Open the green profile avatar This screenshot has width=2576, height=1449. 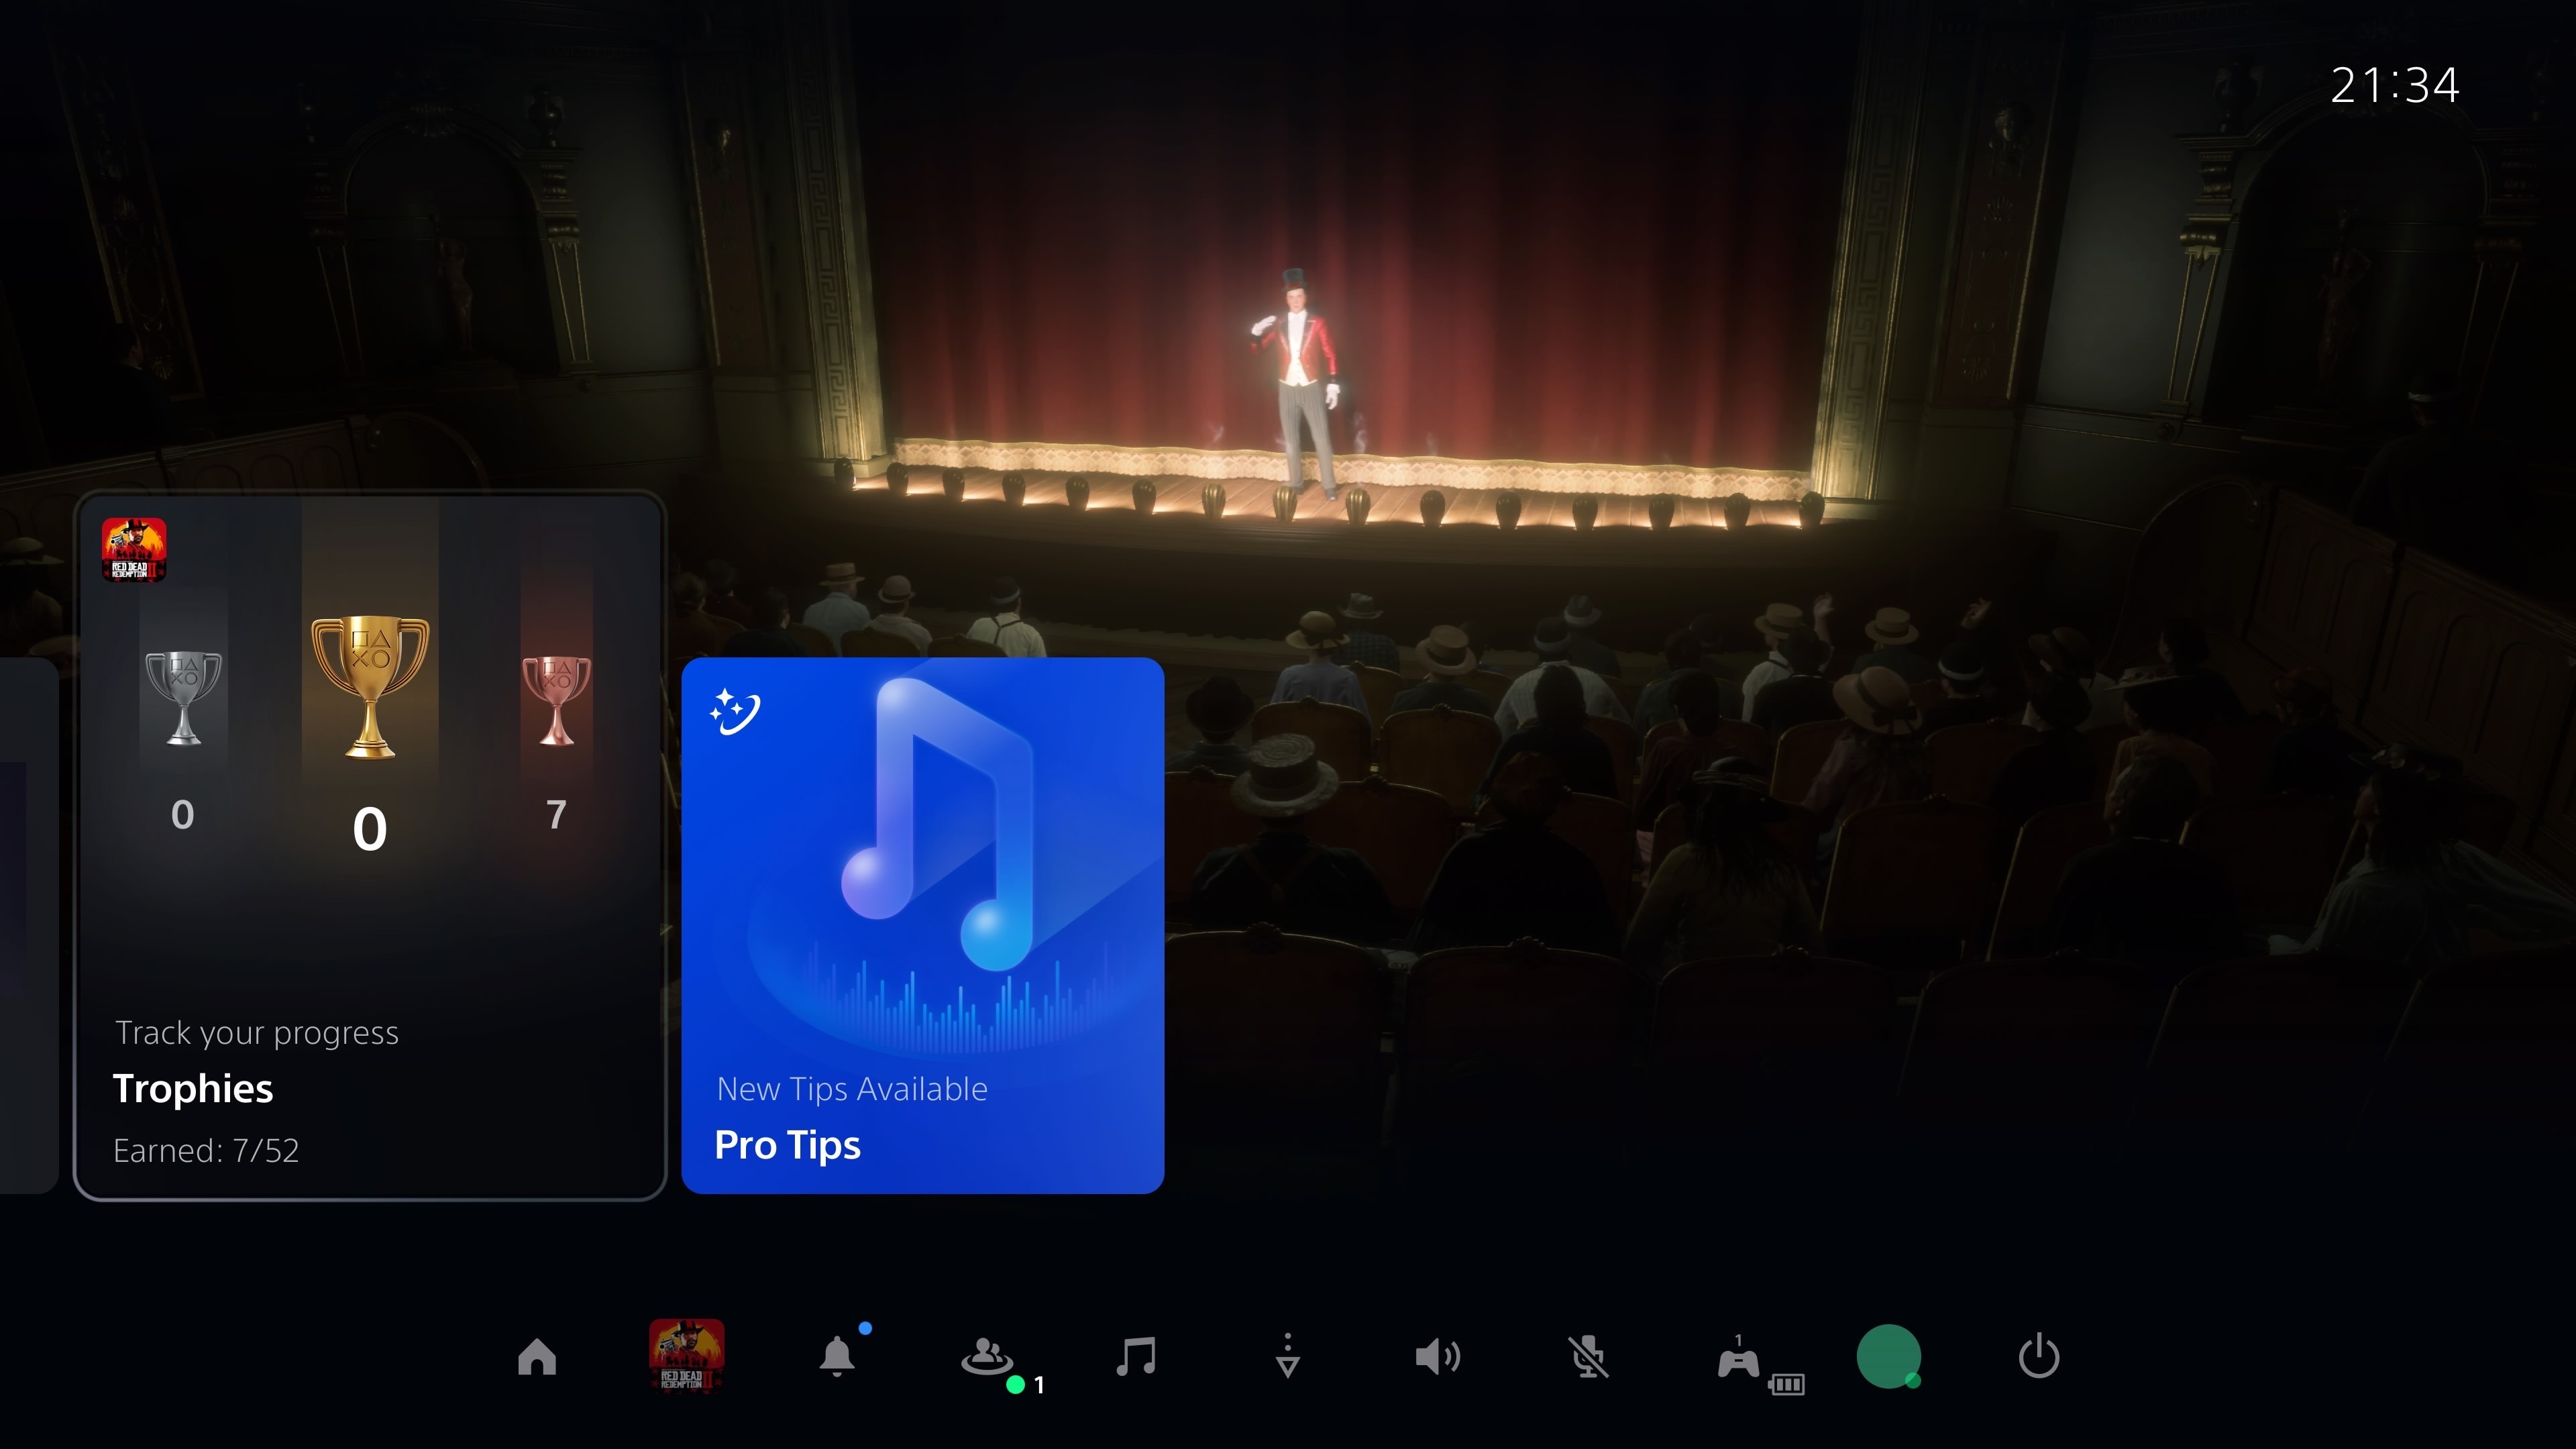tap(1888, 1357)
